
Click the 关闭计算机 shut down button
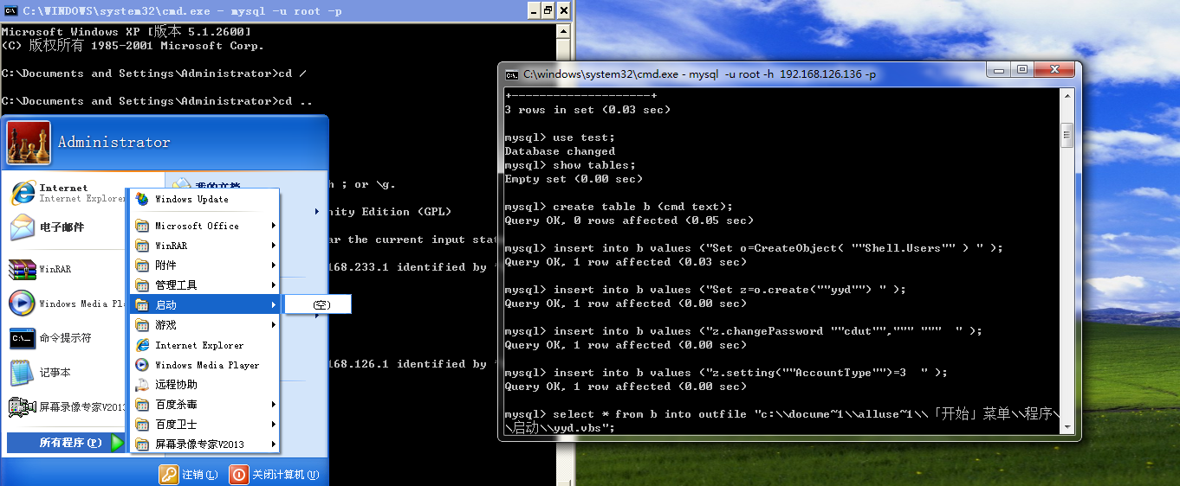[274, 475]
